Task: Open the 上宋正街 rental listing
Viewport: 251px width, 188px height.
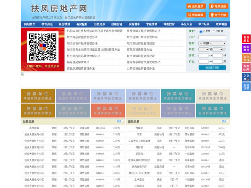Action: point(139,180)
